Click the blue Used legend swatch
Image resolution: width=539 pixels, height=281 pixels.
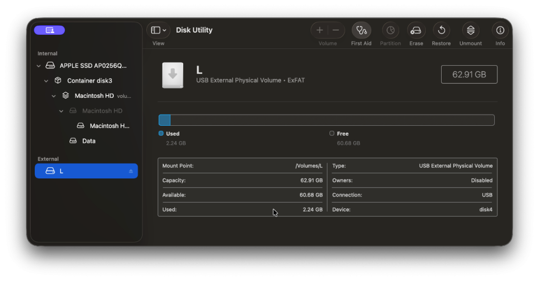coord(161,133)
